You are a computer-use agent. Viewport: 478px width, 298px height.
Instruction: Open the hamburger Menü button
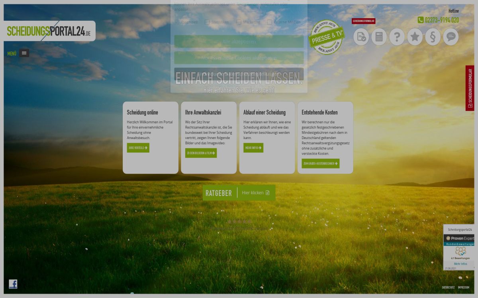24,53
